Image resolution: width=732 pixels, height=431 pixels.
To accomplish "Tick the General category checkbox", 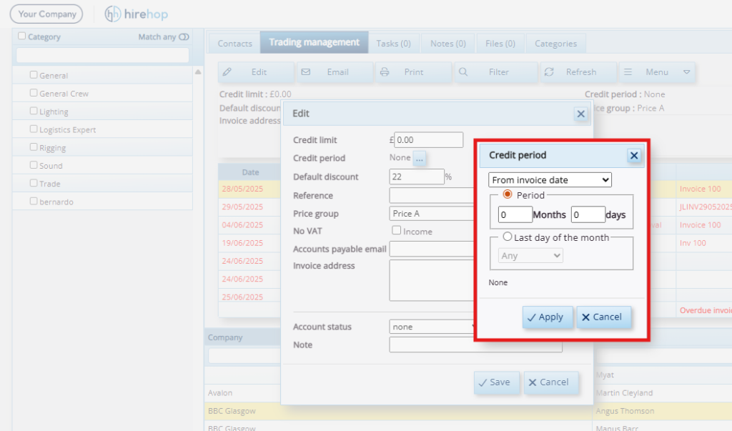I will pos(34,75).
